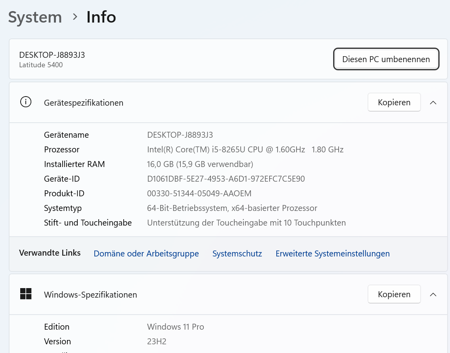Go back to System breadcrumb
The height and width of the screenshot is (353, 450).
coord(35,17)
